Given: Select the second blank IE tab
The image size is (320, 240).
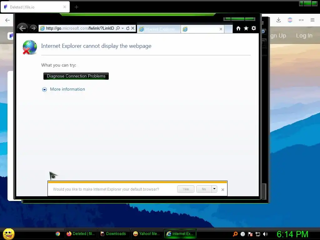Looking at the screenshot, I should pyautogui.click(x=200, y=29).
